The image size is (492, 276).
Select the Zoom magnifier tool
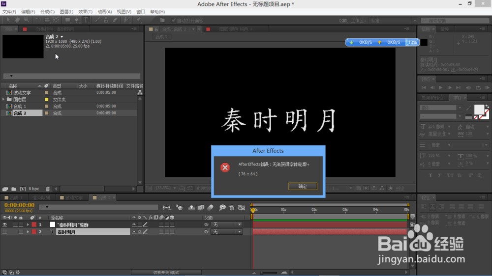pos(27,20)
